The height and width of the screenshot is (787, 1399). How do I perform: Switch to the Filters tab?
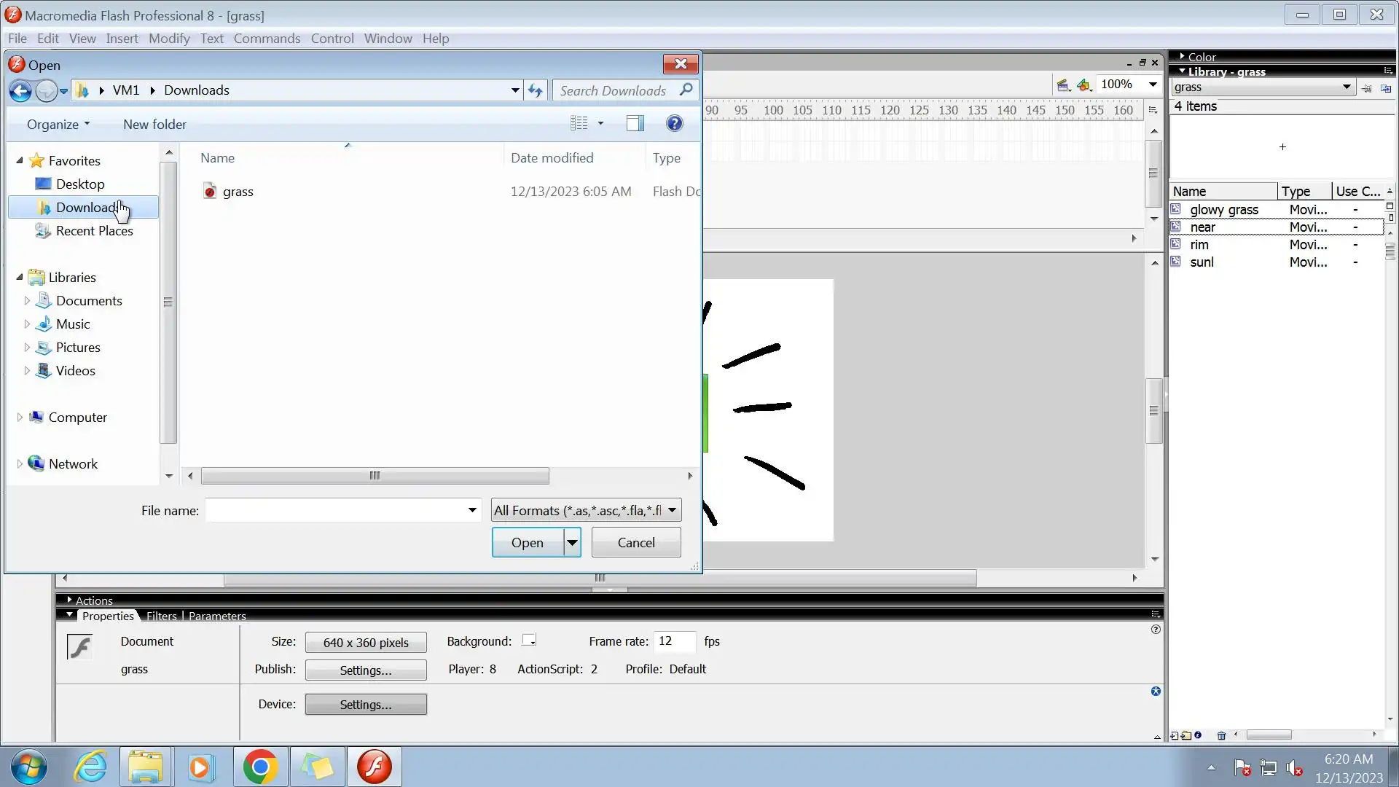coord(161,616)
